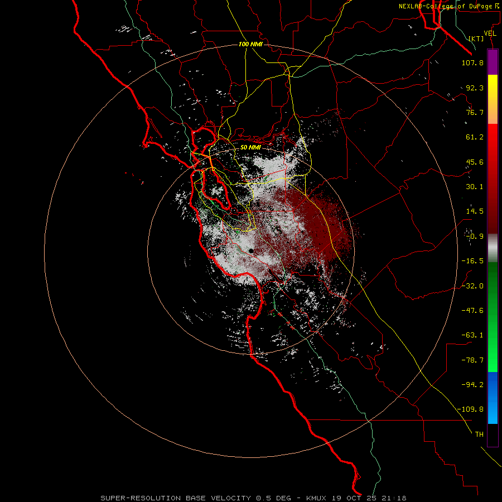The width and height of the screenshot is (502, 502).
Task: Click the -32.0 velocity scale value
Action: coord(472,286)
